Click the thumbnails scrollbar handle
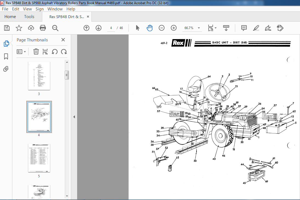 [67, 75]
